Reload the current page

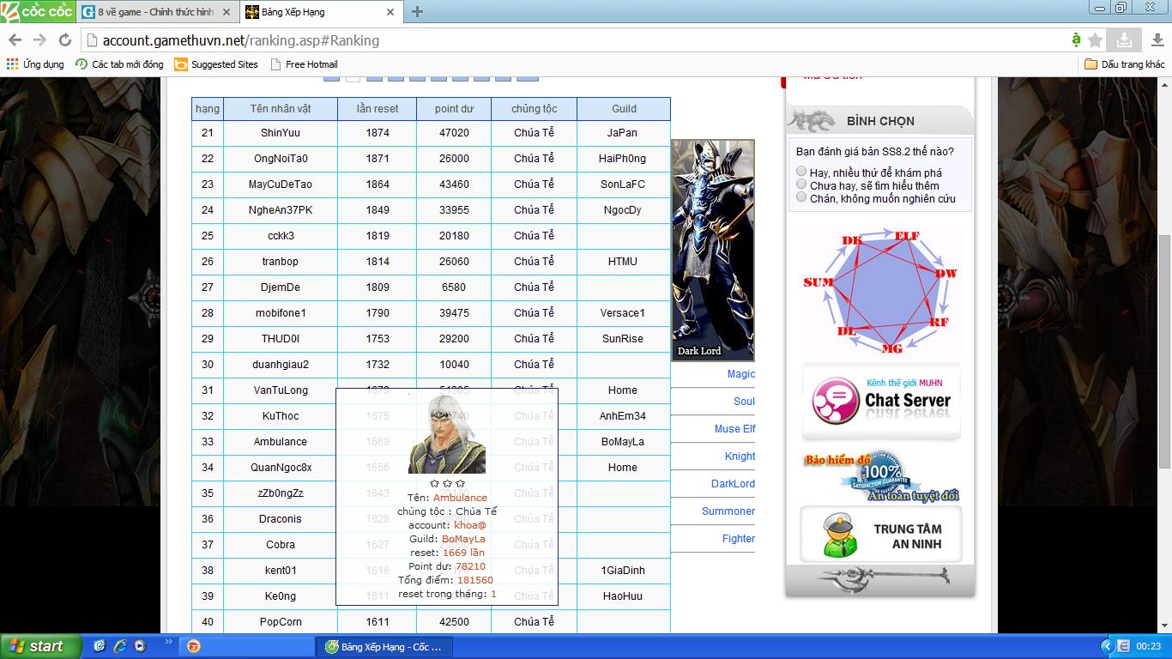[64, 40]
